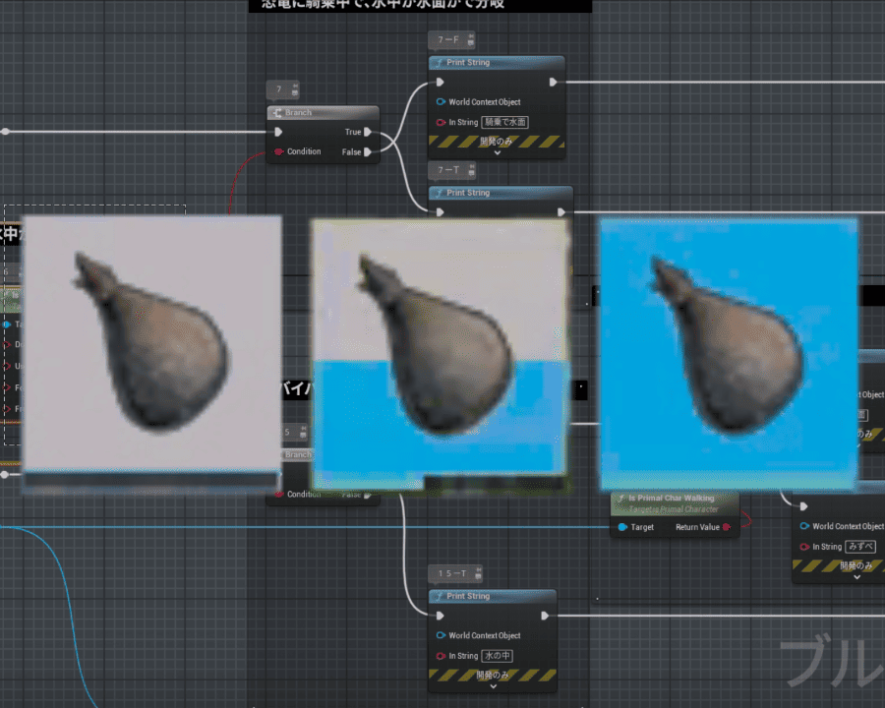Click the exec output pin of the 7-T Print String

pyautogui.click(x=561, y=212)
